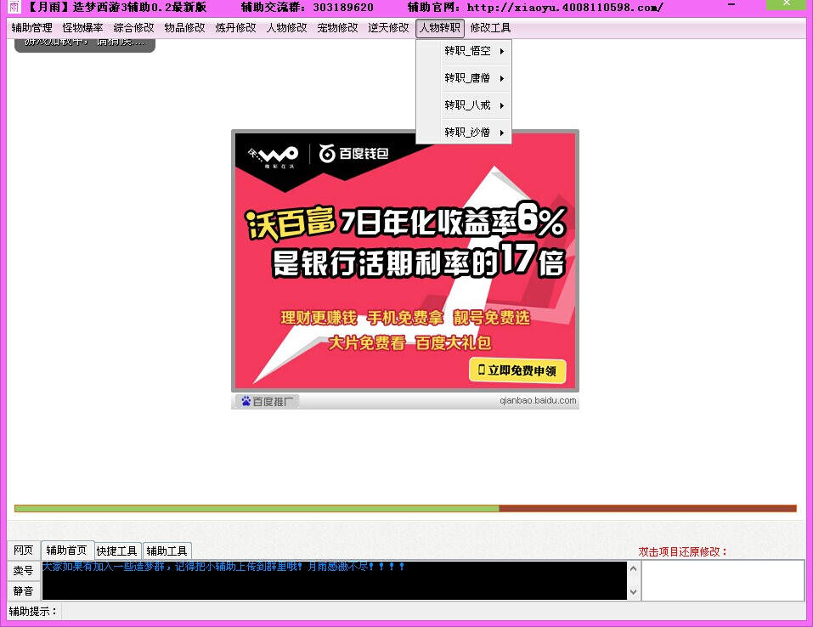Click the 卖号 button
Screen dimensions: 813x627
click(x=23, y=570)
